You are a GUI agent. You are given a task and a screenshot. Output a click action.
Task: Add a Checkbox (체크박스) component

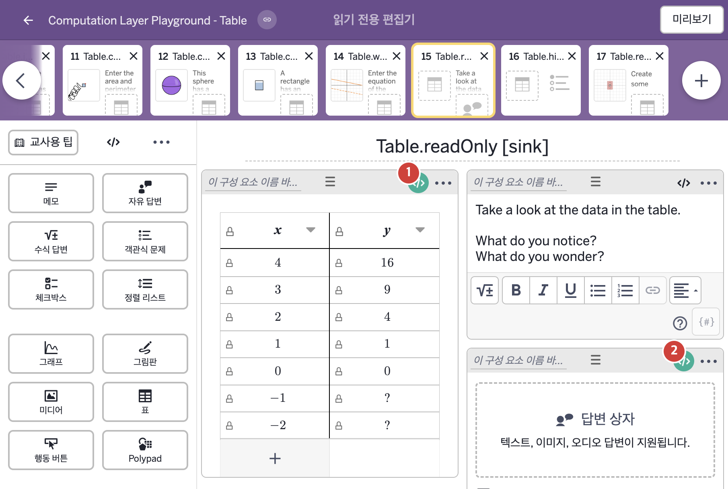[x=51, y=289]
